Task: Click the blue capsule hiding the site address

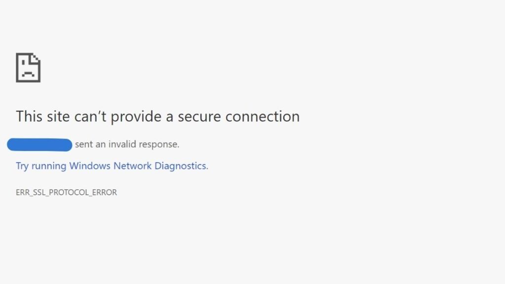Action: point(39,144)
